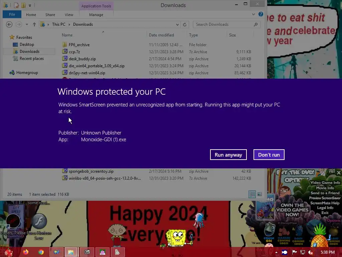Select Downloads in the navigation pane

29,51
